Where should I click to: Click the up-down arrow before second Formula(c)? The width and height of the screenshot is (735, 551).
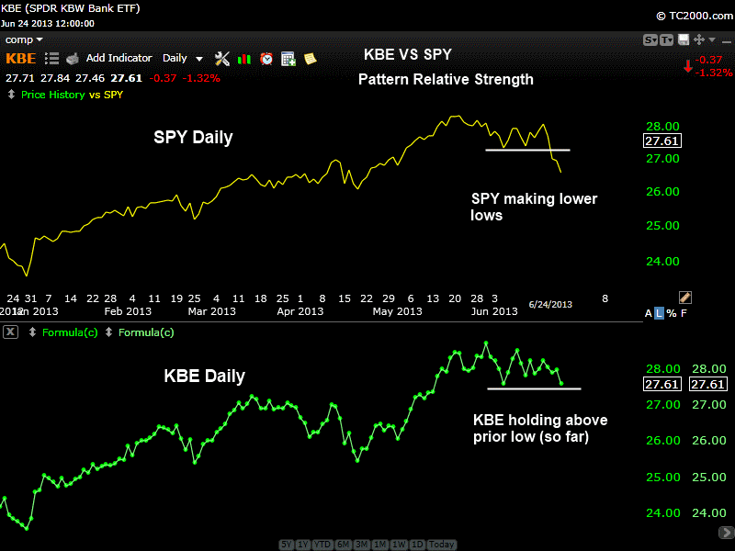[108, 332]
